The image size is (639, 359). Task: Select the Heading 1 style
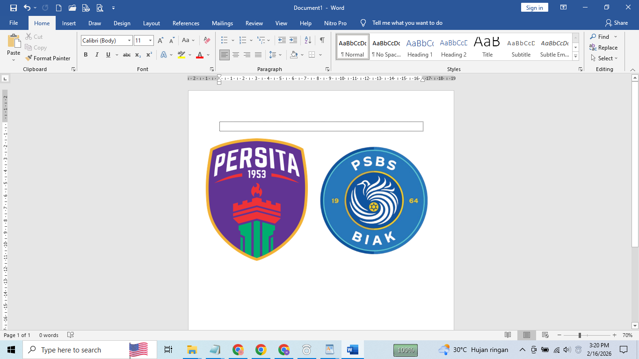[x=420, y=46]
